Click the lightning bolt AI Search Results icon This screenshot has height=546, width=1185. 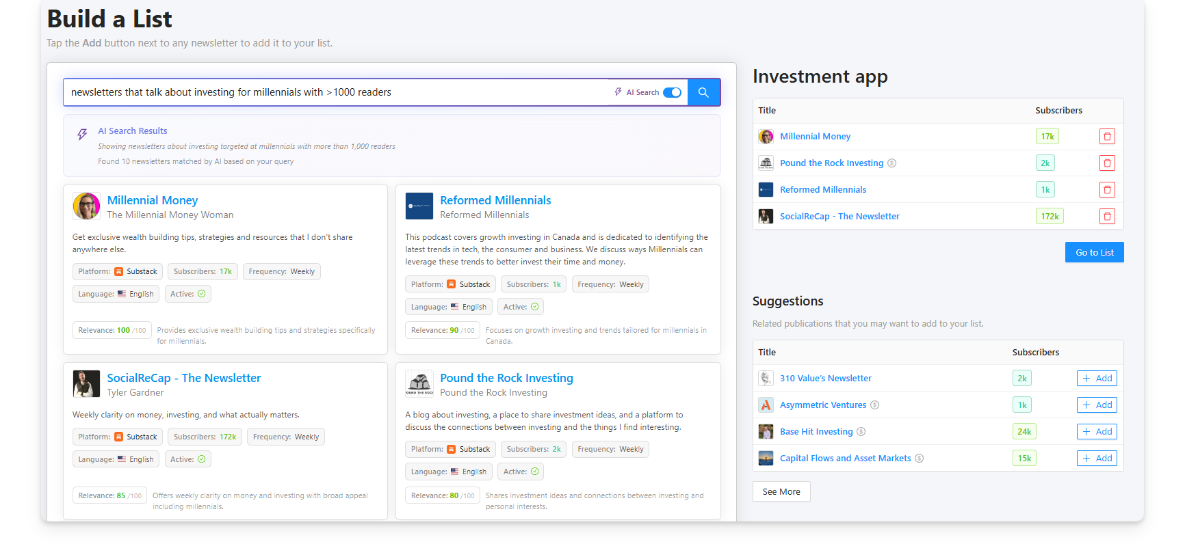[82, 135]
